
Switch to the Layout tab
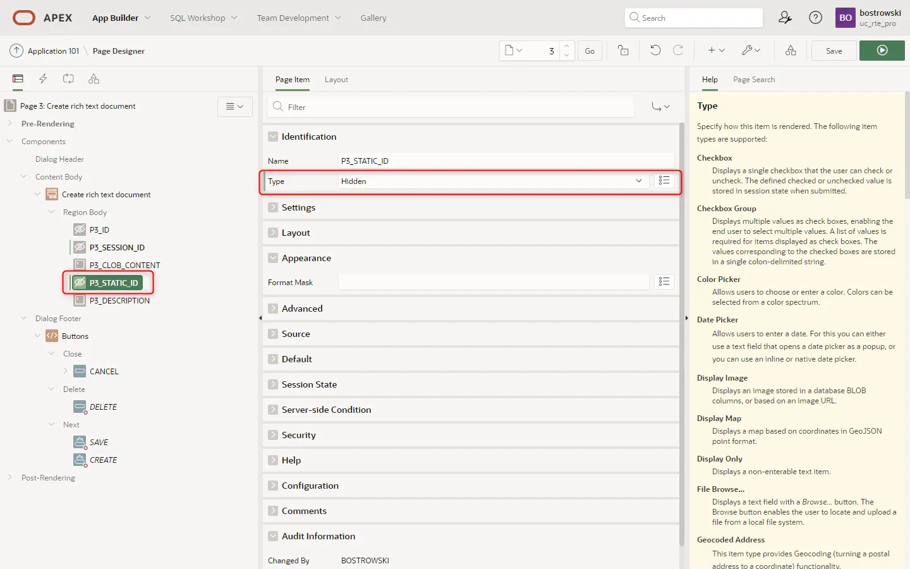(336, 80)
